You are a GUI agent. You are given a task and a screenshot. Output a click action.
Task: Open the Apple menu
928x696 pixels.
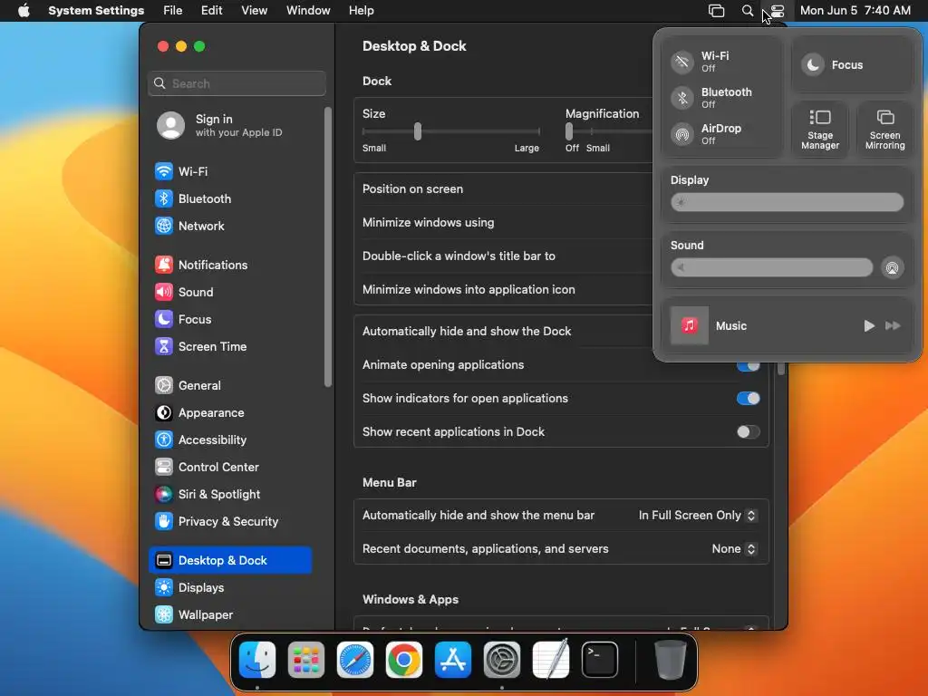click(x=24, y=11)
